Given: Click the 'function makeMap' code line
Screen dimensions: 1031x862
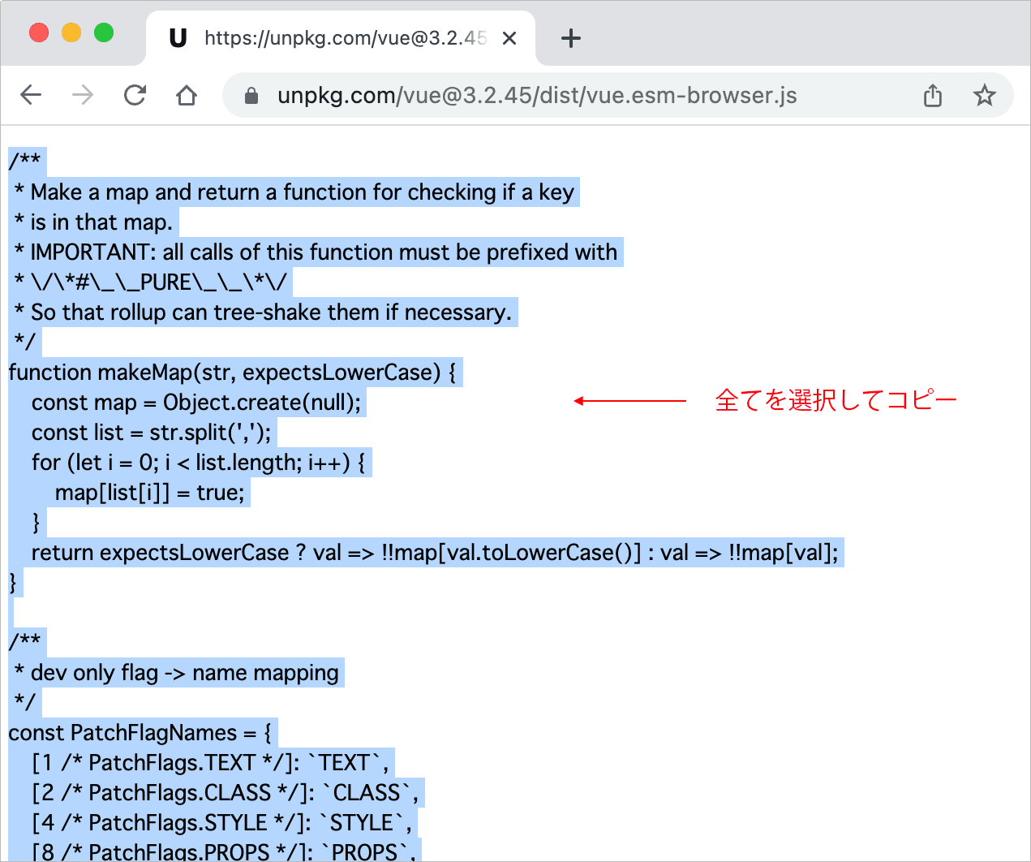Looking at the screenshot, I should pos(232,373).
